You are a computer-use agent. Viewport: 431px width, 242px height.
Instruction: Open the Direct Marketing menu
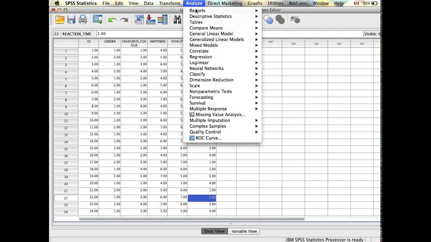[225, 3]
